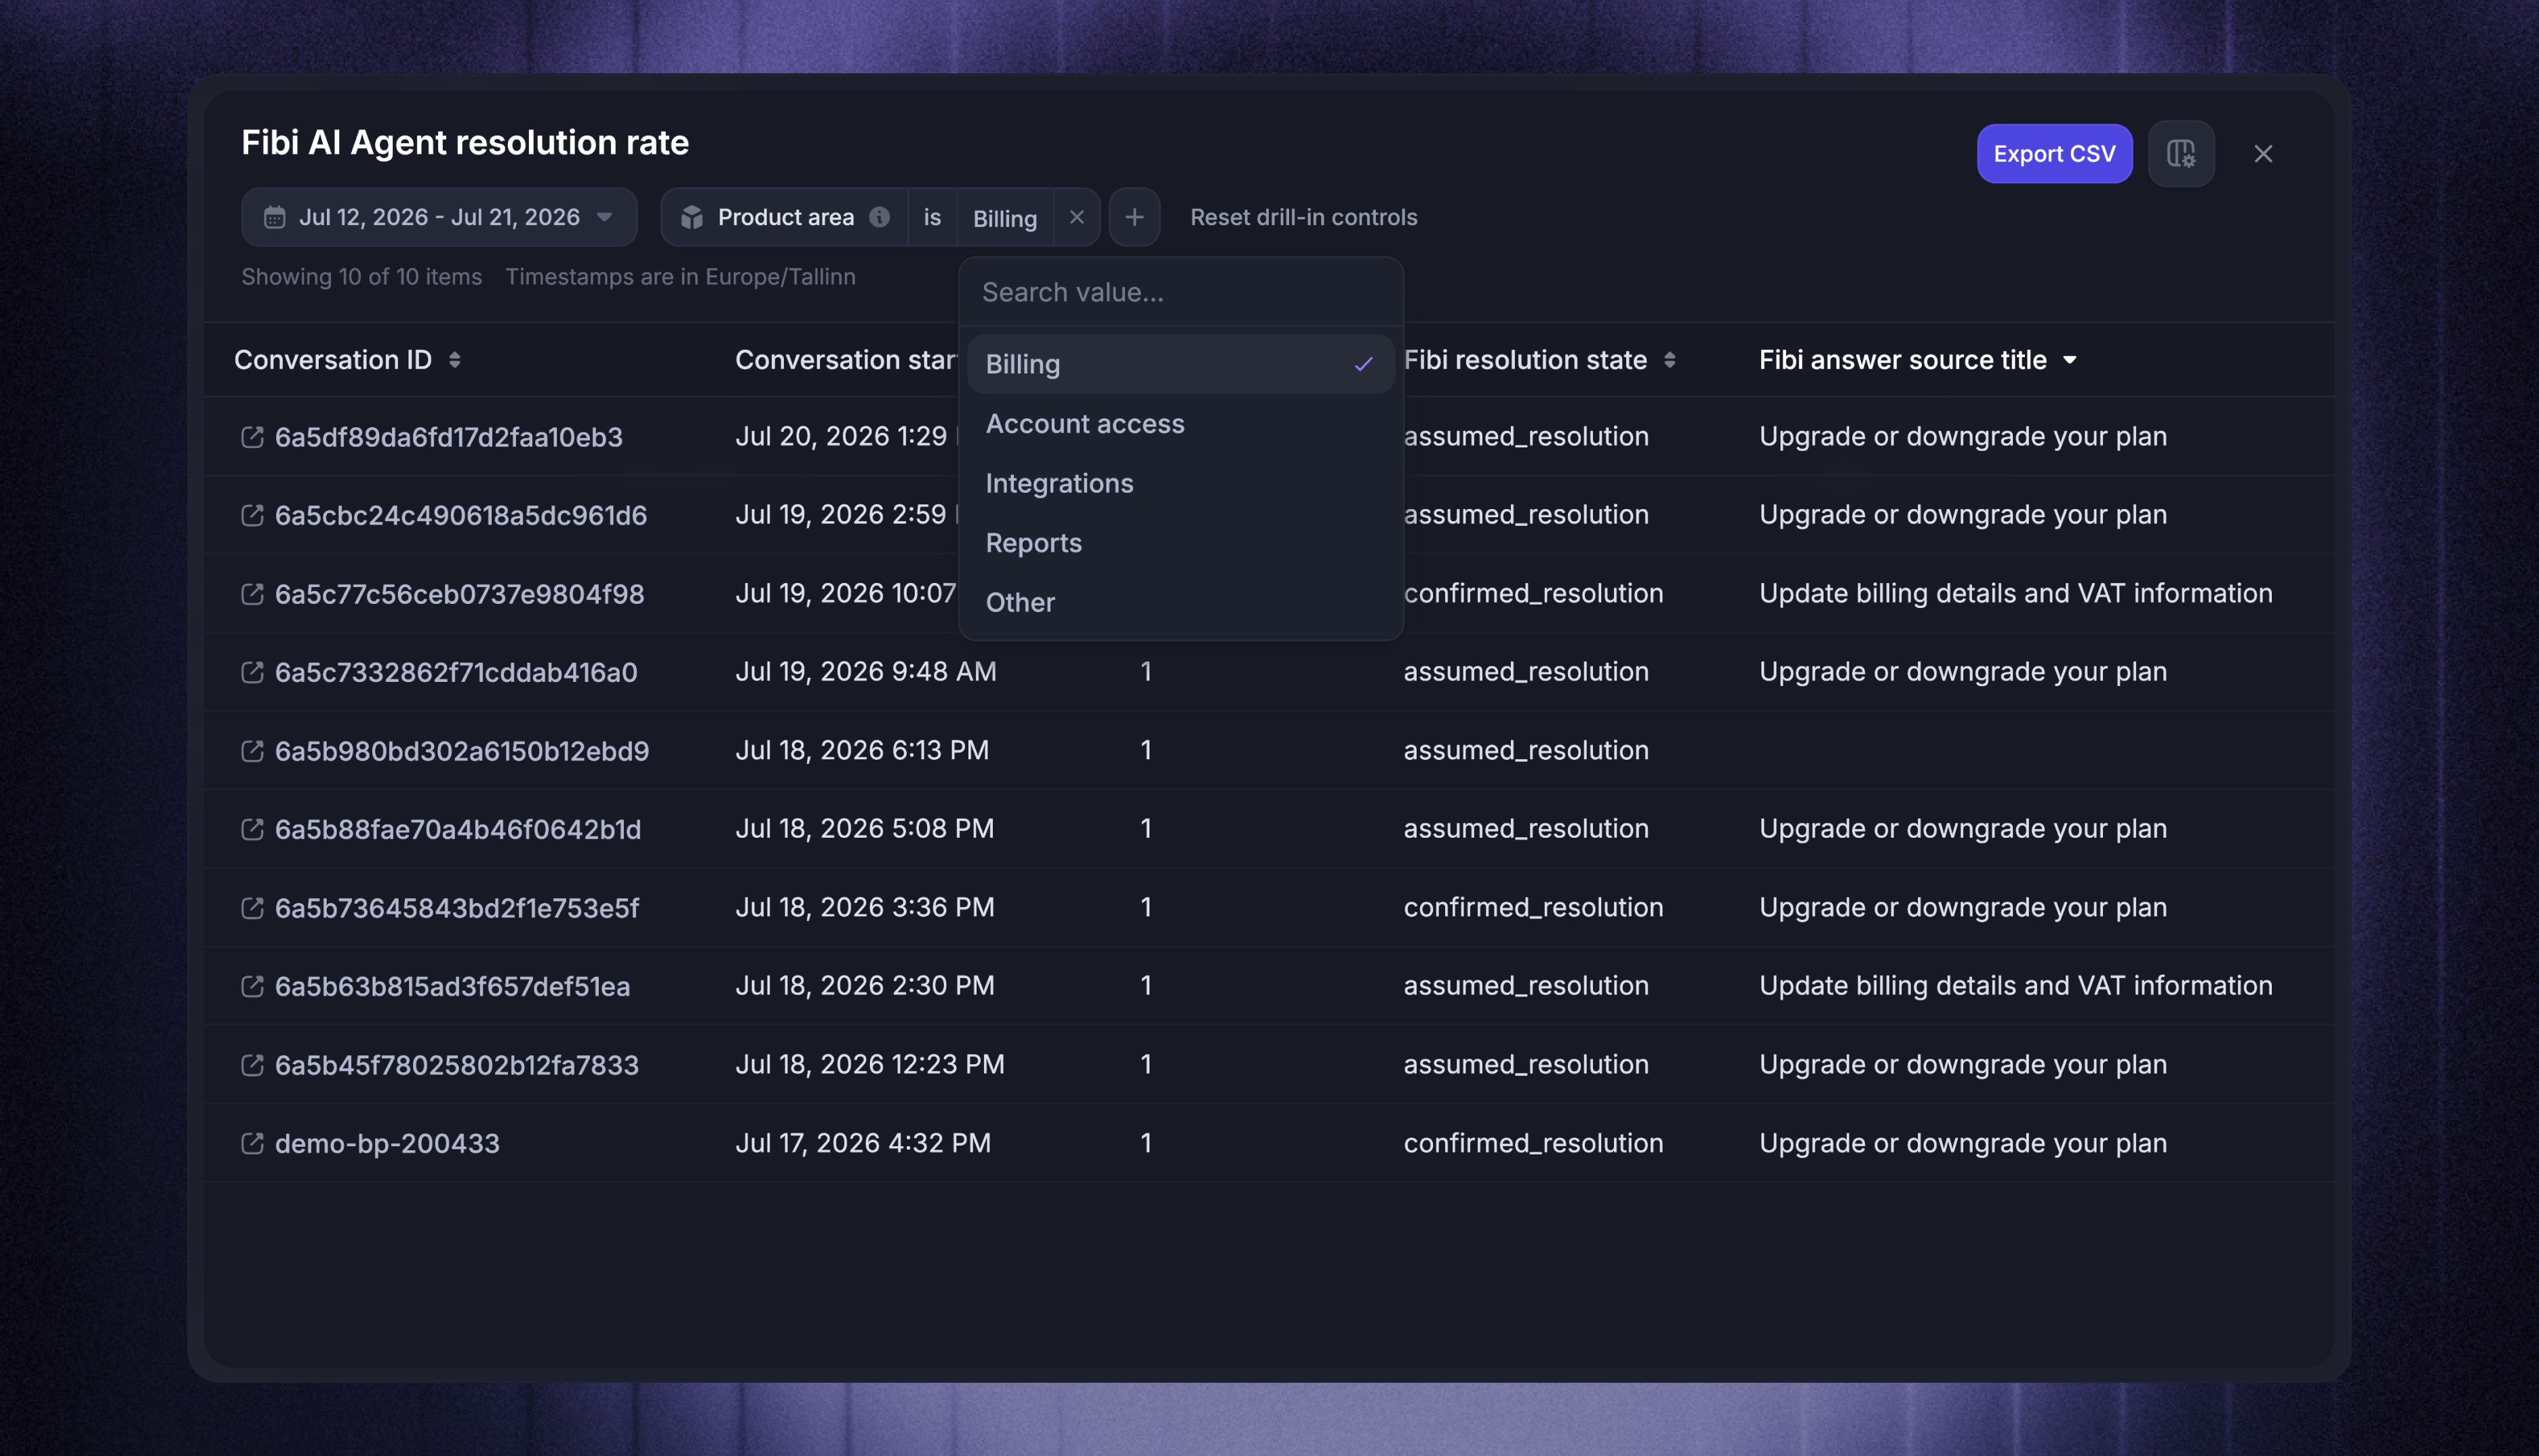The height and width of the screenshot is (1456, 2539).
Task: Close the Fibi AI Agent resolution rate dialog
Action: 2263,154
